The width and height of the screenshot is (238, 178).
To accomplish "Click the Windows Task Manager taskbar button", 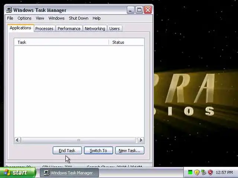I will point(69,173).
